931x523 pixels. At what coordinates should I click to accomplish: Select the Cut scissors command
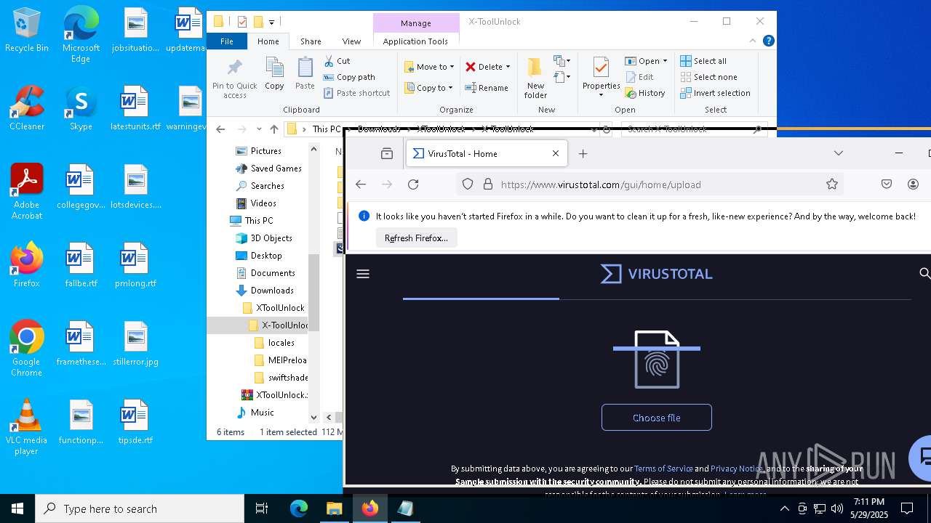coord(337,61)
